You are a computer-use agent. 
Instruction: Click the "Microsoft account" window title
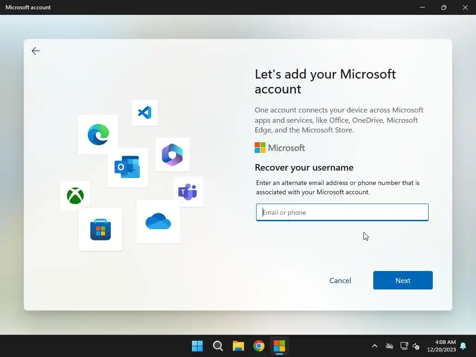(x=28, y=7)
